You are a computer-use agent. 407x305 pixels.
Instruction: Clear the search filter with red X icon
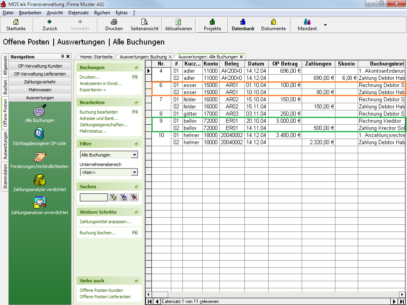click(x=134, y=197)
